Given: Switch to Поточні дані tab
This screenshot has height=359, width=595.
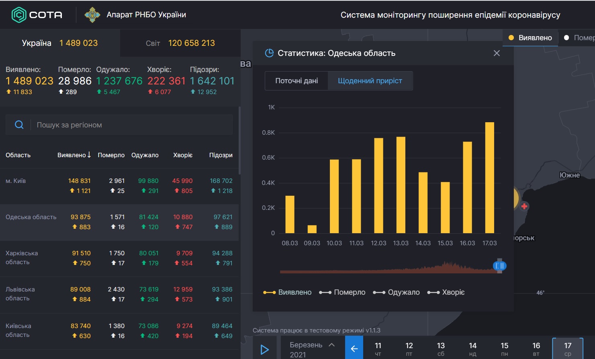Looking at the screenshot, I should tap(296, 81).
